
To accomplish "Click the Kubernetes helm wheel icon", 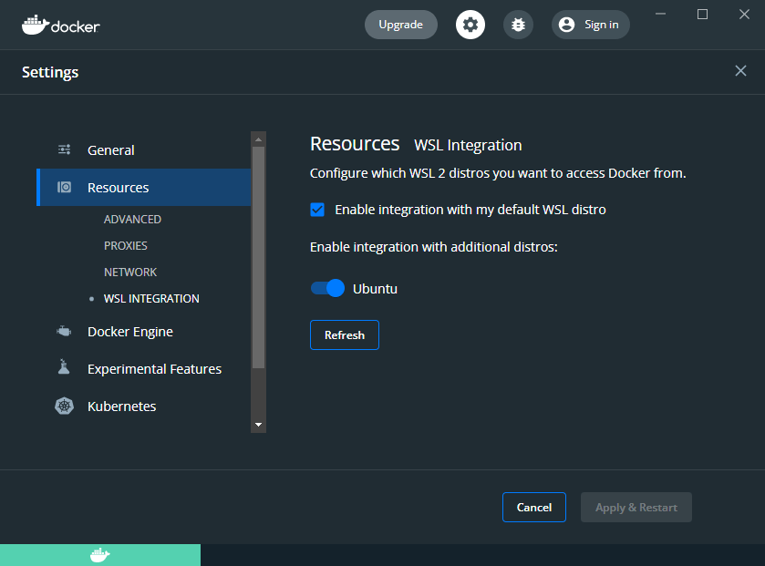I will [64, 406].
